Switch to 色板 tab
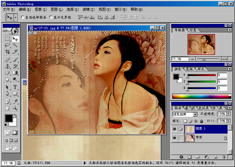This screenshot has height=167, width=235. click(189, 69)
